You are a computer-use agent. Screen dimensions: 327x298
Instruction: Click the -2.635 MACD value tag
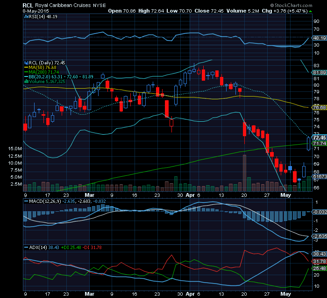coord(319,236)
